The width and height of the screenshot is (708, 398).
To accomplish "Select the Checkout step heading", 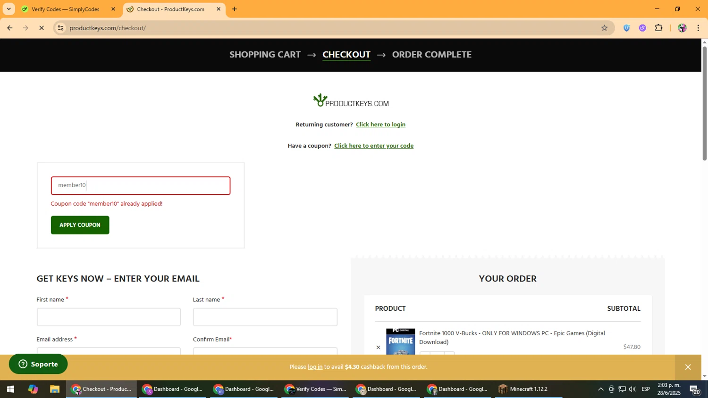I will pos(346,55).
